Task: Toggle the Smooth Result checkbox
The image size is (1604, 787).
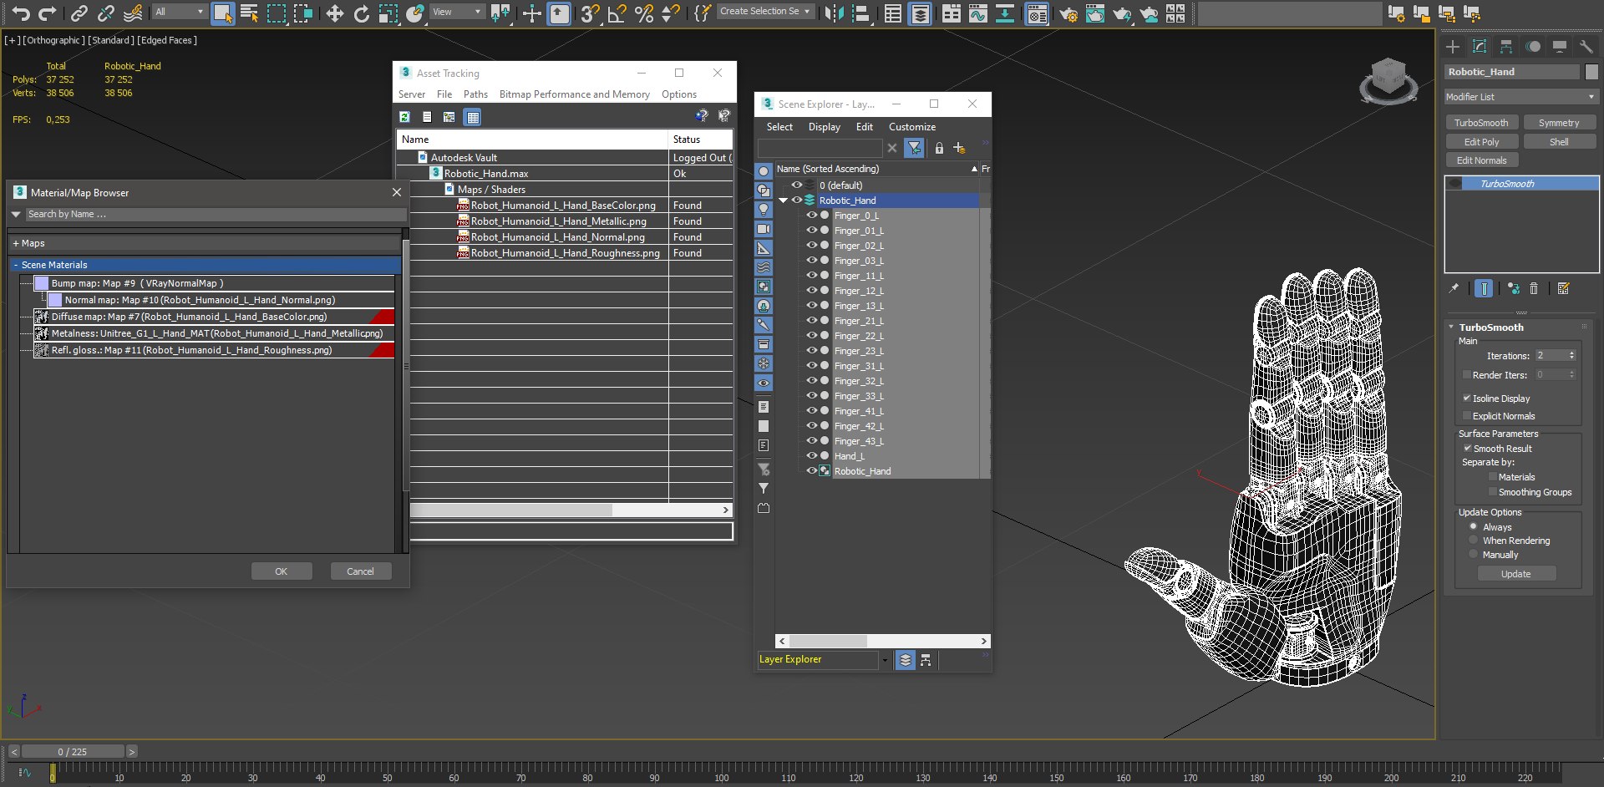Action: (x=1468, y=449)
